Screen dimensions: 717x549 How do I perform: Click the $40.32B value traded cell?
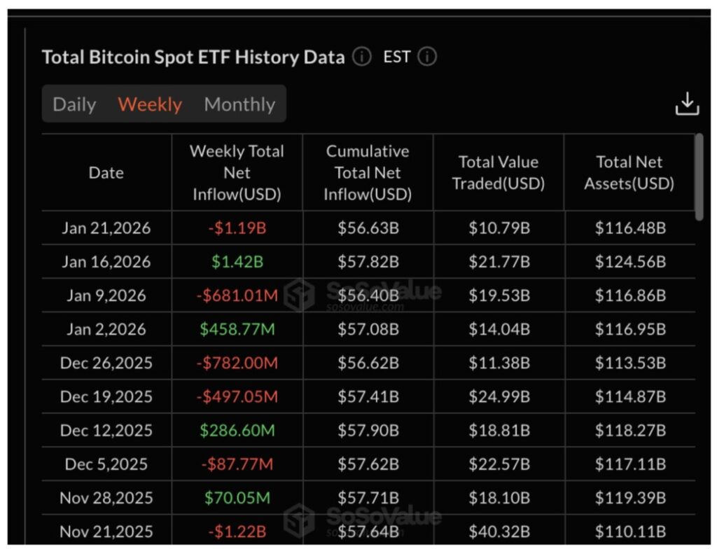(499, 531)
